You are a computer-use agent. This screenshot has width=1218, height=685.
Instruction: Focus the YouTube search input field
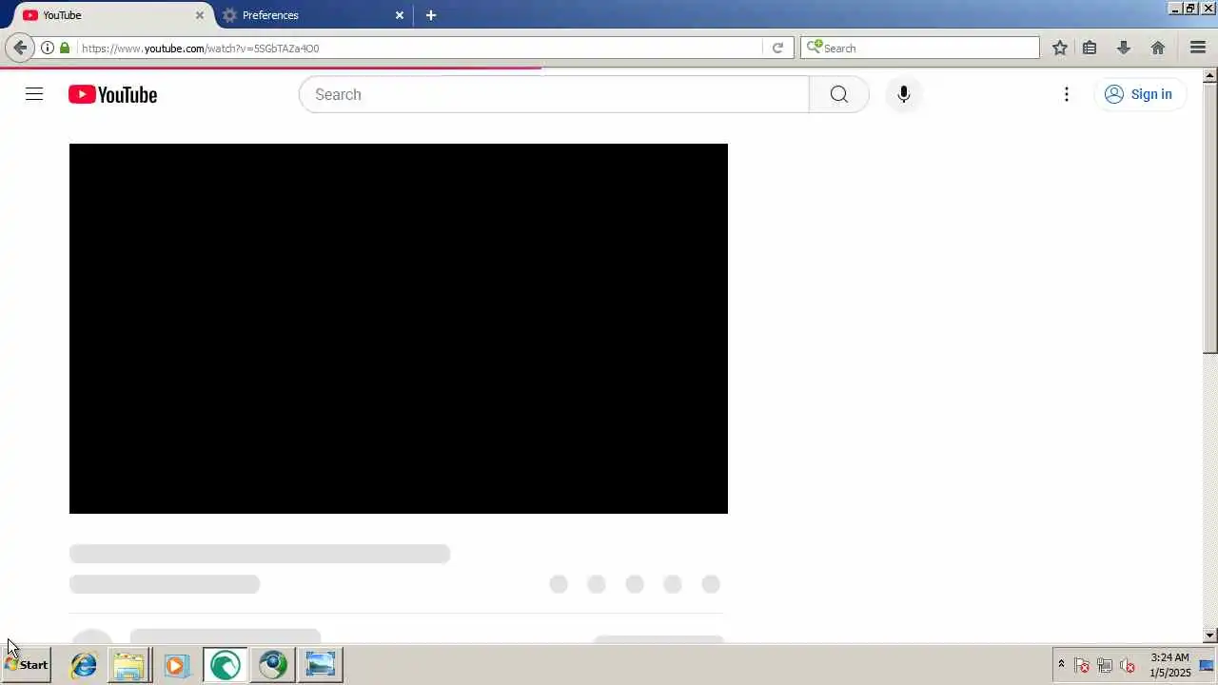click(554, 94)
